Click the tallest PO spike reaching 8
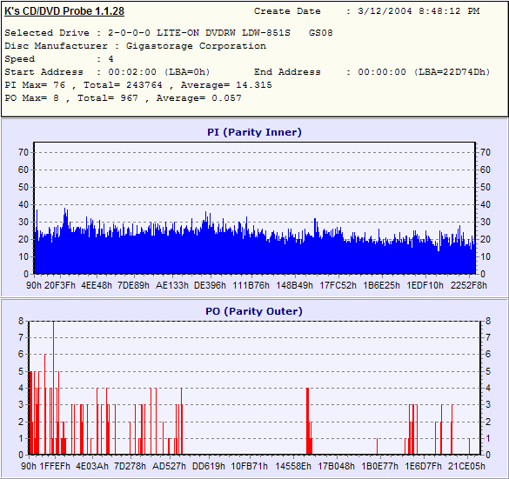This screenshot has height=479, width=509. [54, 388]
